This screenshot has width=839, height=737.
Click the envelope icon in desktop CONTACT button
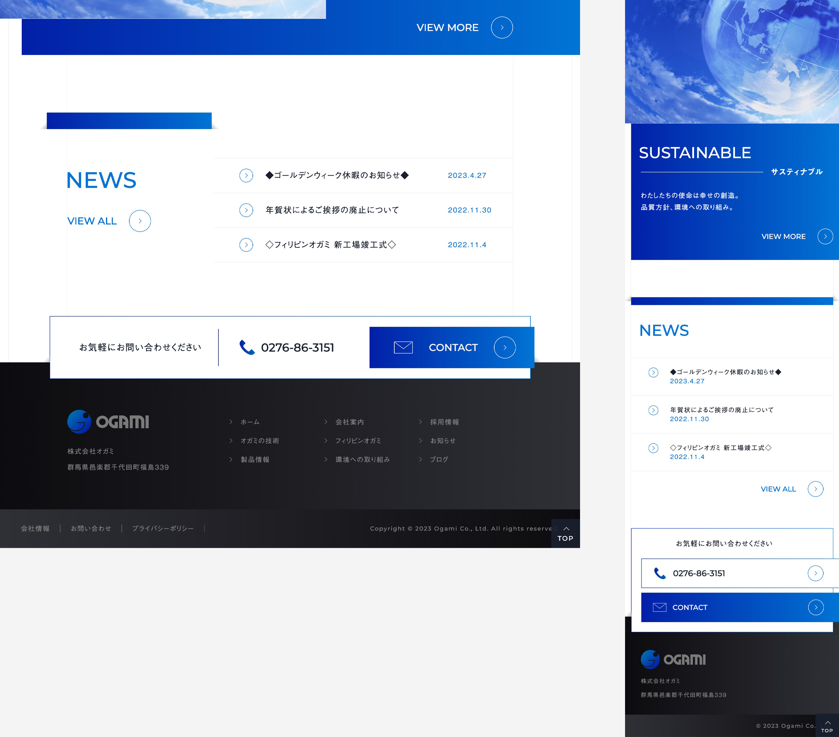pyautogui.click(x=403, y=348)
